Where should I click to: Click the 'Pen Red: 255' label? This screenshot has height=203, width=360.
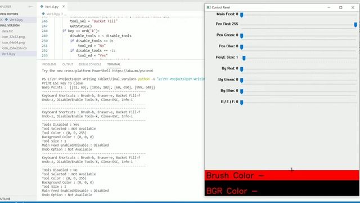click(227, 24)
